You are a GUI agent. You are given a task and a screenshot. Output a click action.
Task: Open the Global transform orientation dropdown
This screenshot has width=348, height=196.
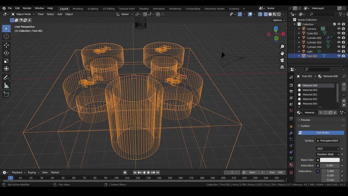tap(125, 14)
